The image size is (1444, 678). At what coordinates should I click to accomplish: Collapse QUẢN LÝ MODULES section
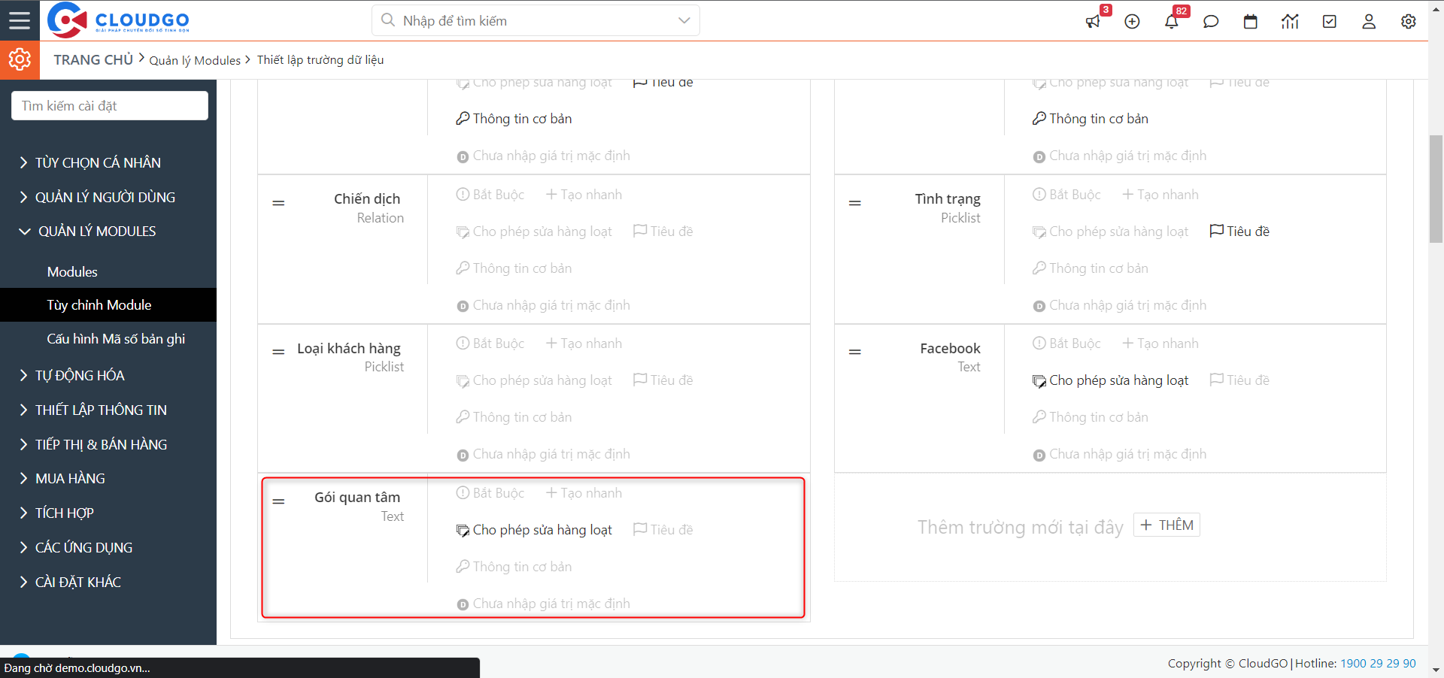click(97, 232)
